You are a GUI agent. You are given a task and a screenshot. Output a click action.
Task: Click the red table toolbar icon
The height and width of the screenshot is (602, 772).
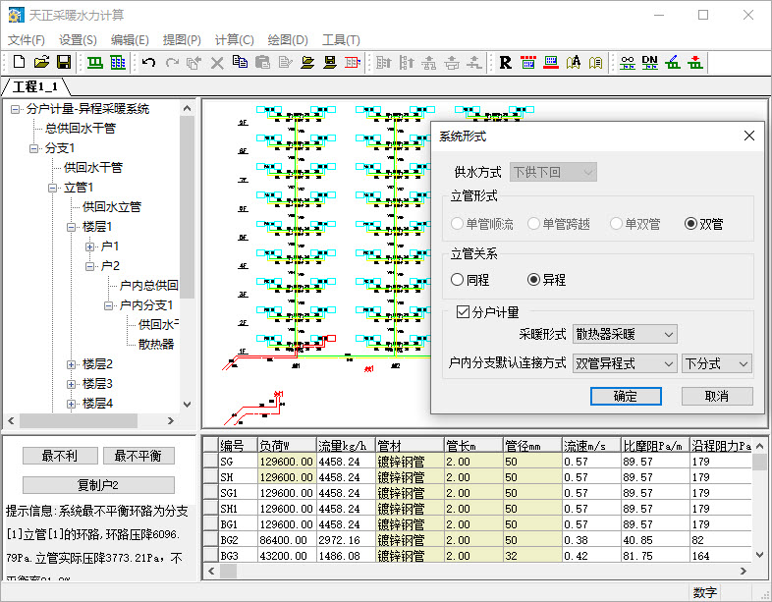(x=353, y=62)
